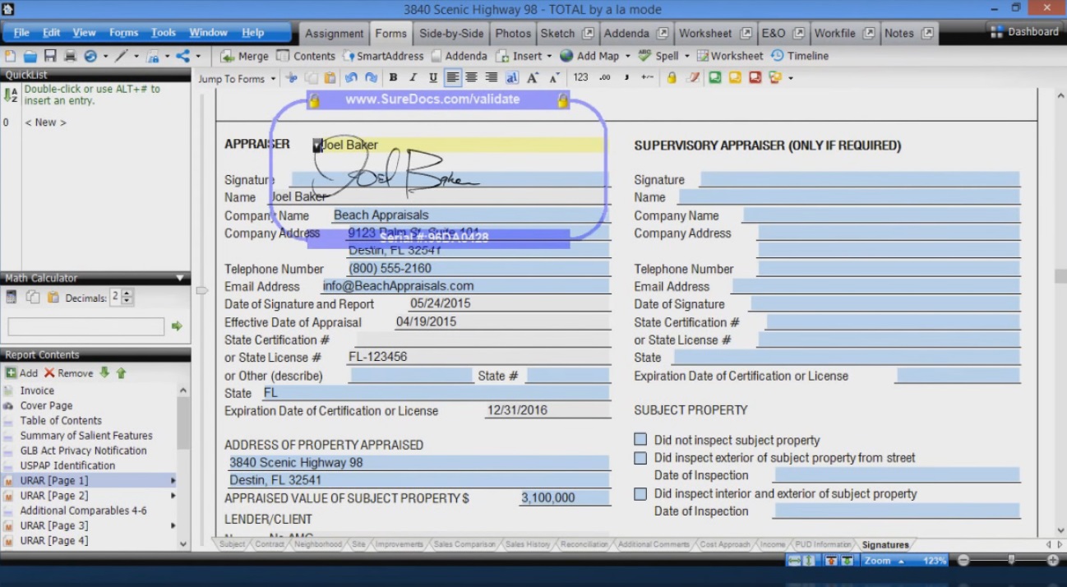Switch to the Photos tab
The image size is (1067, 587).
(513, 34)
